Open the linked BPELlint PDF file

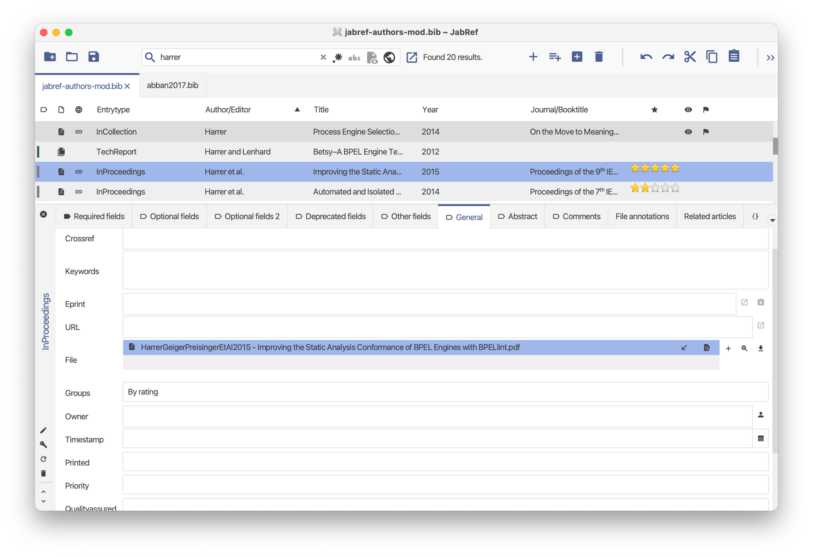pyautogui.click(x=330, y=347)
